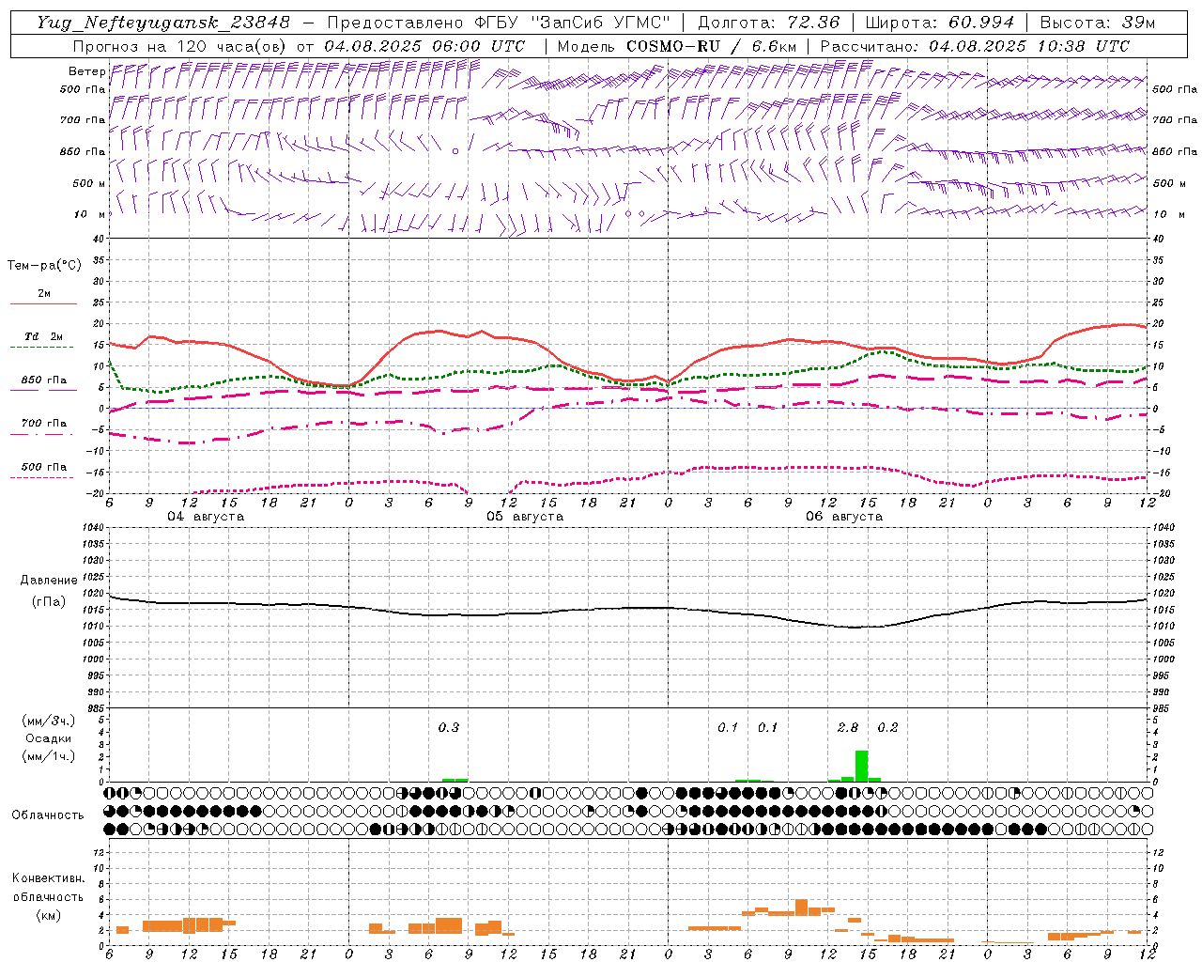This screenshot has width=1202, height=962.
Task: Click the precipitation value 0.3
Action: (449, 727)
